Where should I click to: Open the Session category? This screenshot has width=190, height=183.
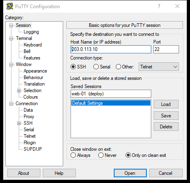23,25
